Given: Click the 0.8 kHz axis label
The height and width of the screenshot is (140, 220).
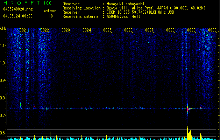Looking at the screenshot, I should tap(3, 98).
